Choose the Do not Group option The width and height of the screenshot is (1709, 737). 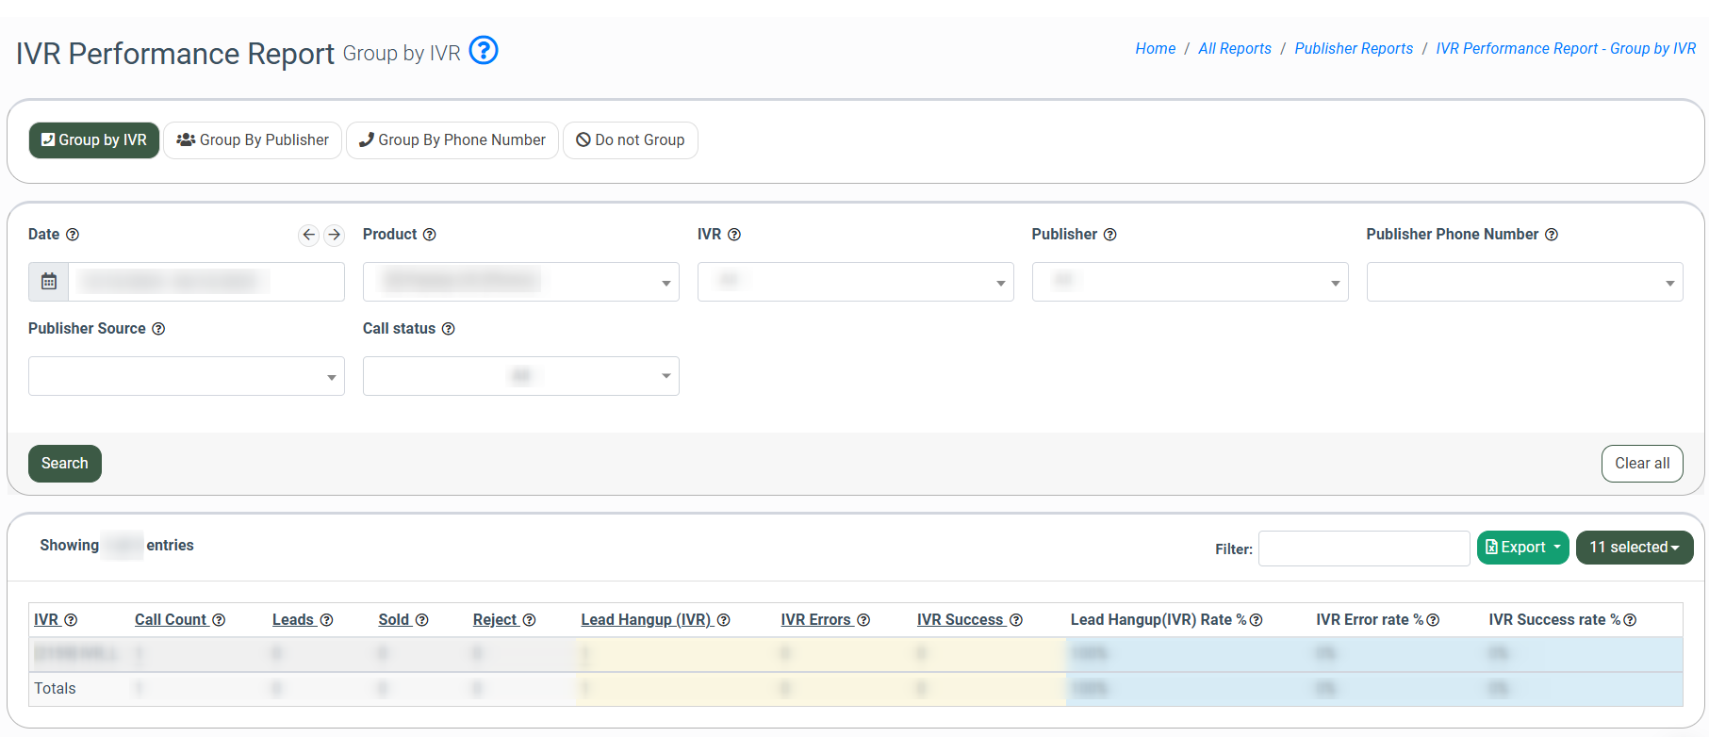[x=631, y=140]
